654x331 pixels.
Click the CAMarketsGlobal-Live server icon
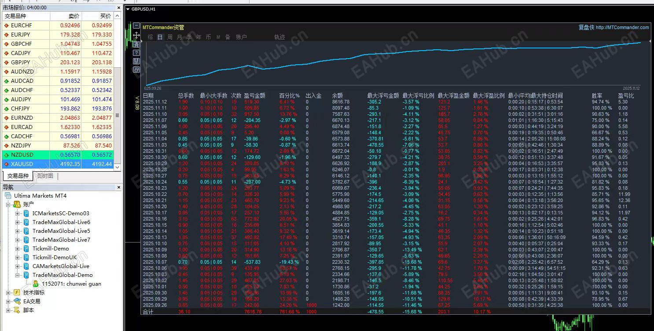pos(26,266)
